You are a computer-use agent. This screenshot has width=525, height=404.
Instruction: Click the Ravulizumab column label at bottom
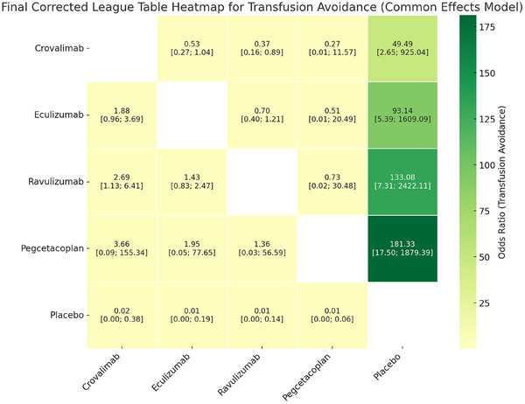239,375
